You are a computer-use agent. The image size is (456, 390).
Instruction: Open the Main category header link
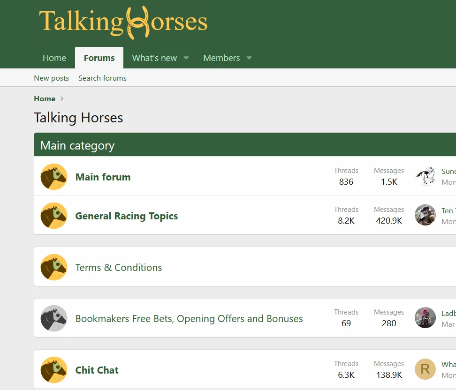[77, 145]
